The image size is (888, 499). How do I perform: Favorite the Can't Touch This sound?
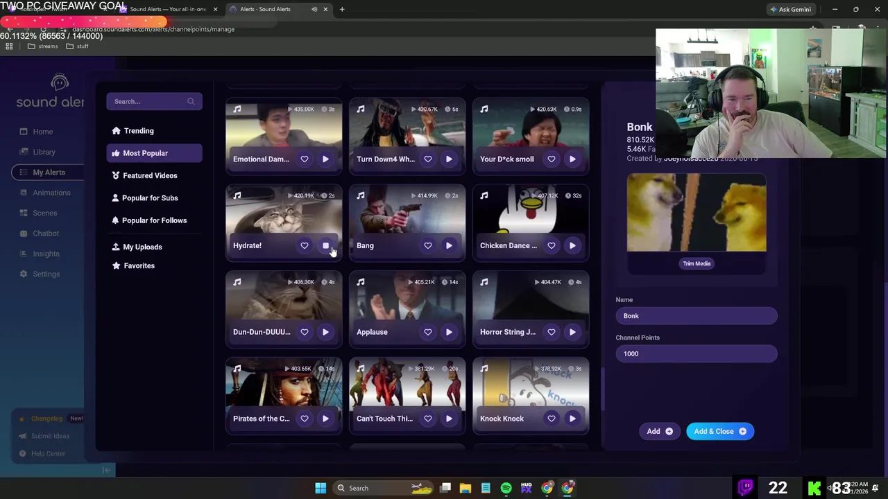click(428, 419)
